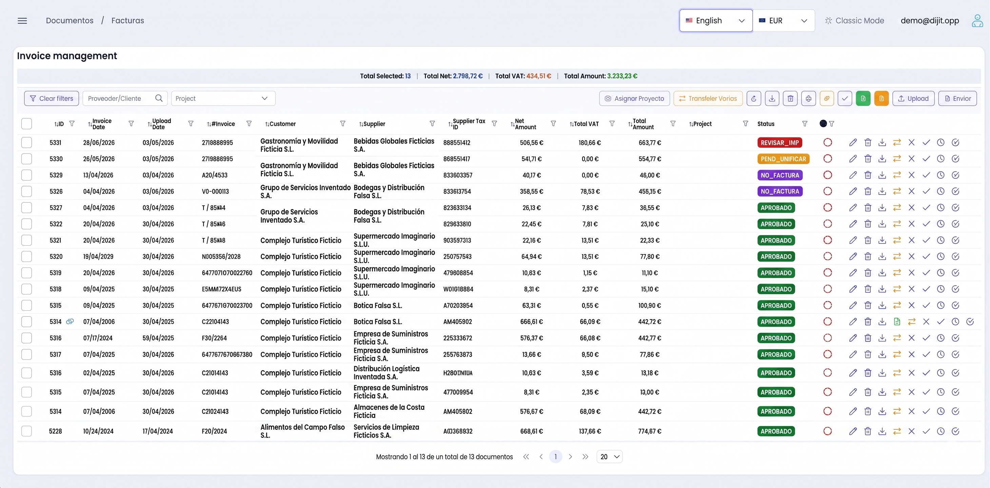Open the Project filter dropdown
Viewport: 990px width, 488px height.
(223, 98)
